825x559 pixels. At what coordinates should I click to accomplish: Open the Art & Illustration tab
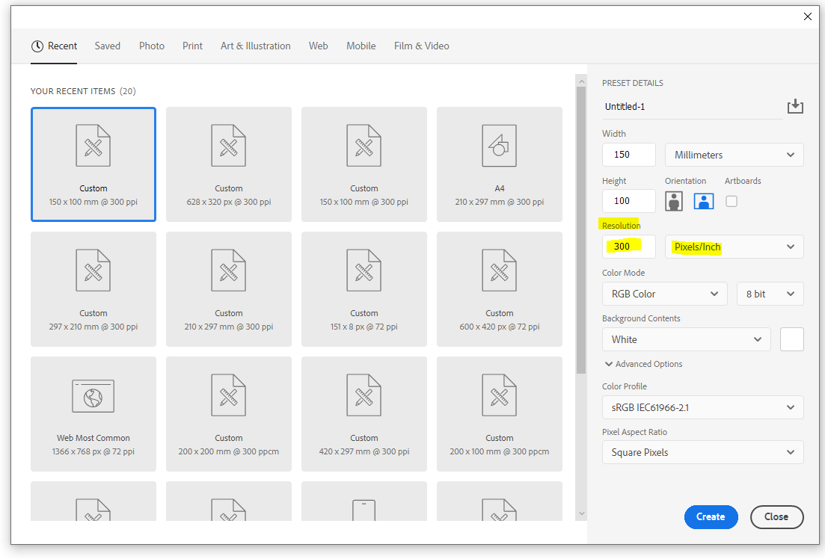point(256,46)
